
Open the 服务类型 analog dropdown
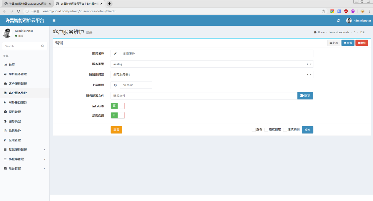click(212, 64)
